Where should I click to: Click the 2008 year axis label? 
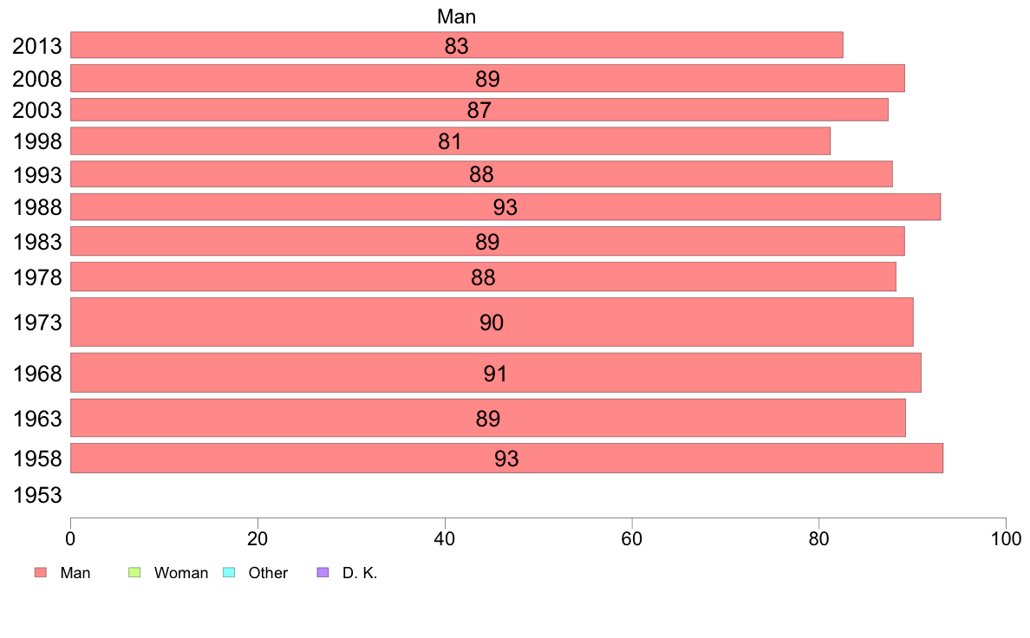pos(37,79)
